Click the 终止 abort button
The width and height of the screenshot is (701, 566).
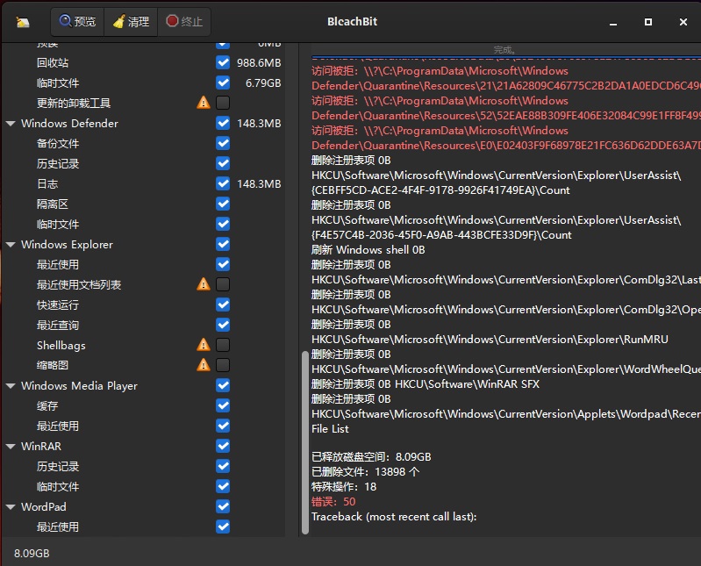184,21
